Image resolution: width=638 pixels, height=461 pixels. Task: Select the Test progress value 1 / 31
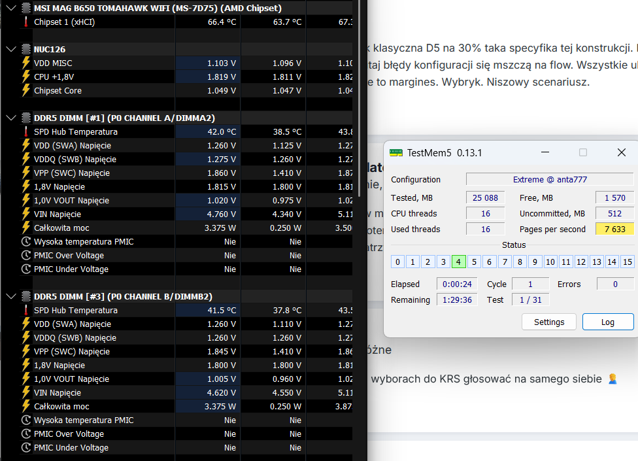coord(531,300)
